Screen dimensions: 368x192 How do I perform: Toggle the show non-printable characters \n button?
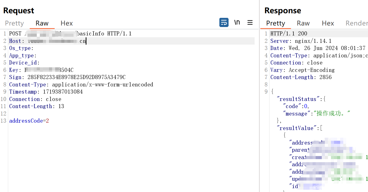point(237,22)
